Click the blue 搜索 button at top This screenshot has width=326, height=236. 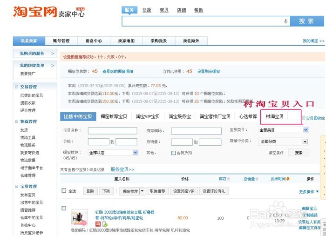point(307,21)
